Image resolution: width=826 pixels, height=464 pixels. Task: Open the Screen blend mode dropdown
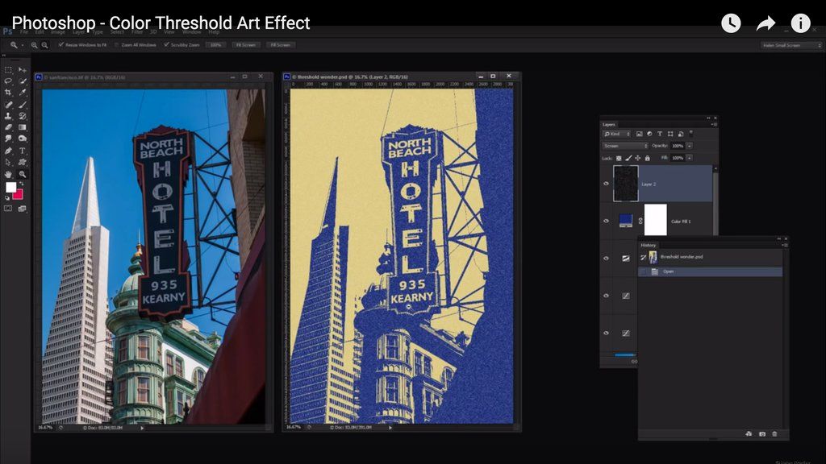[624, 146]
